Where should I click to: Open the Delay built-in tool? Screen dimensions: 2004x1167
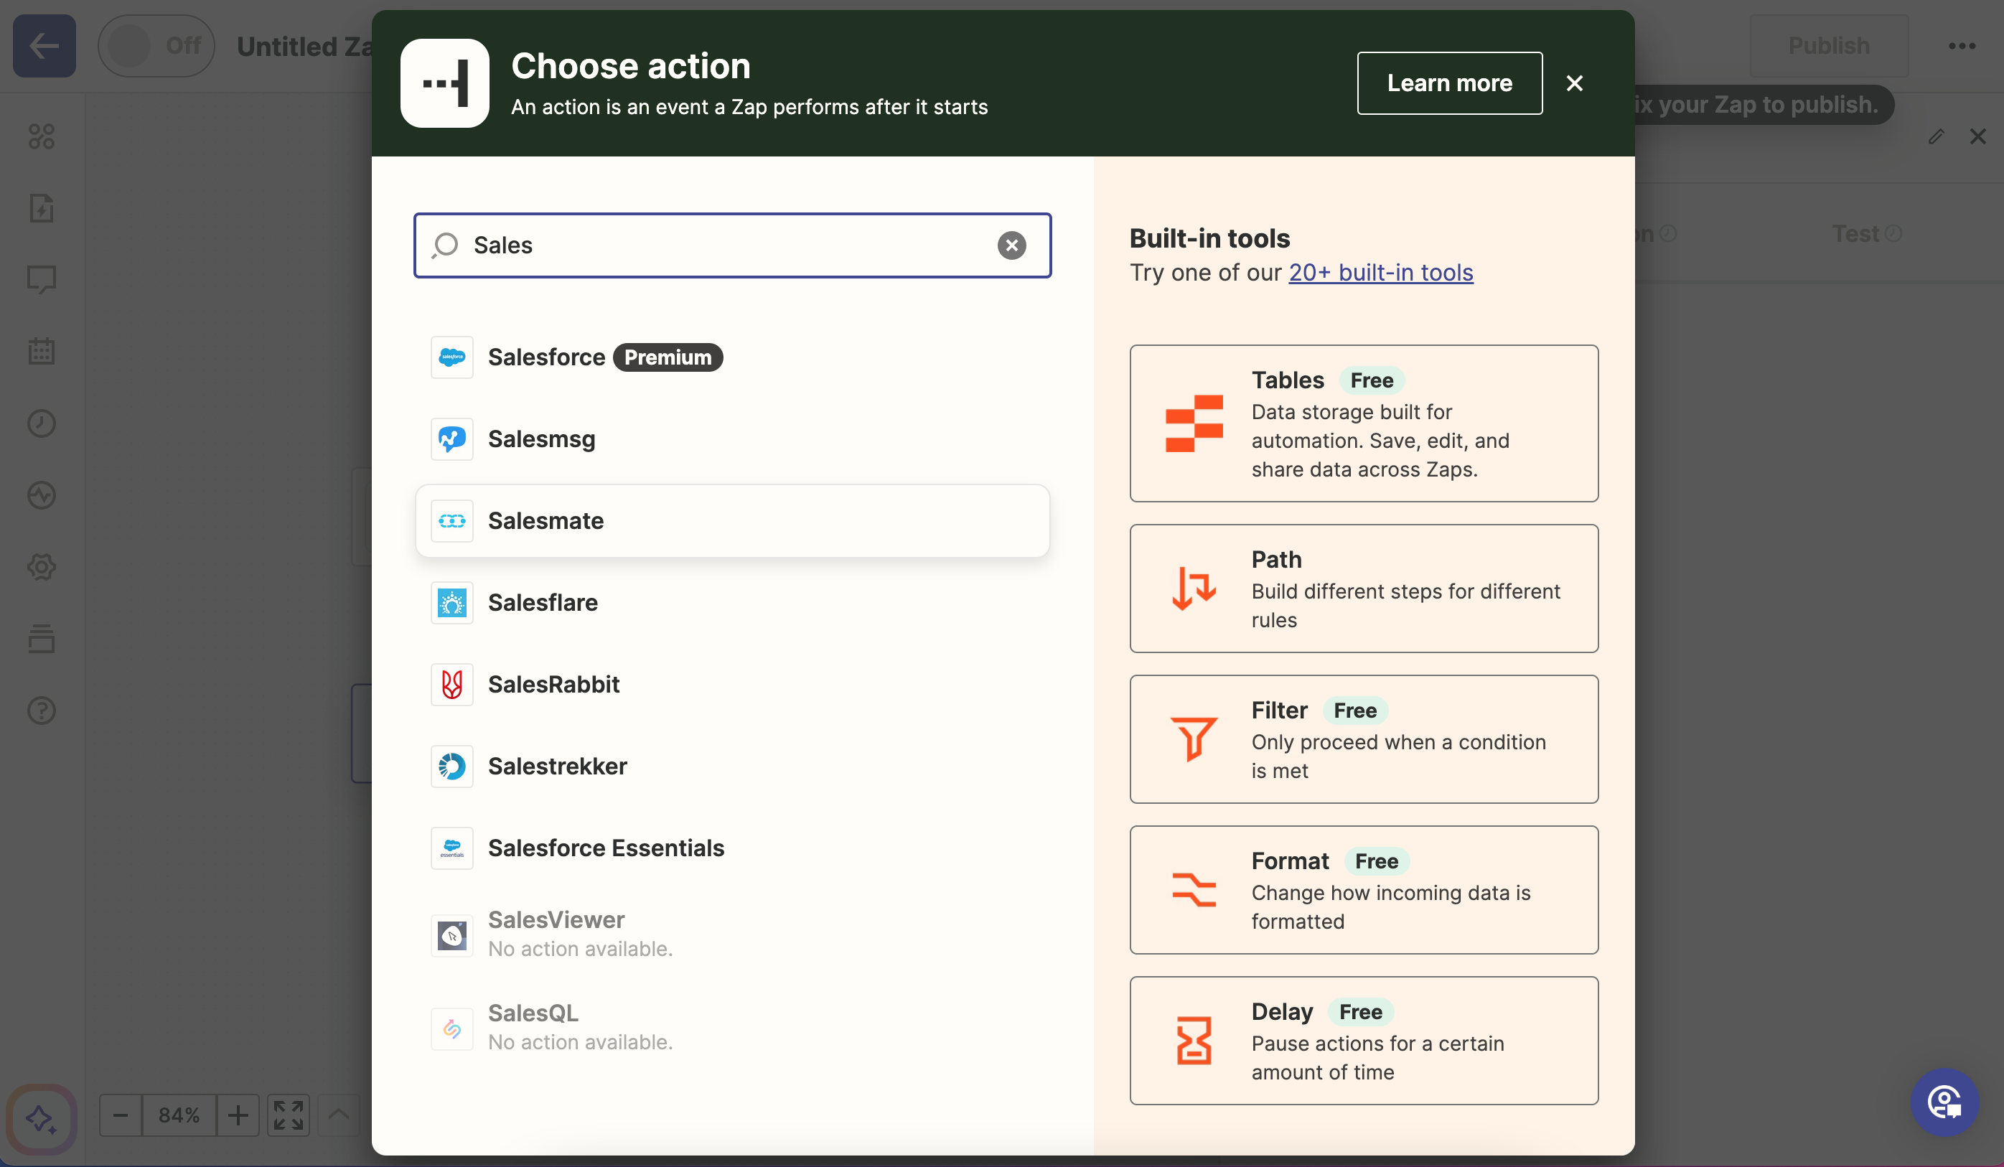click(1362, 1041)
